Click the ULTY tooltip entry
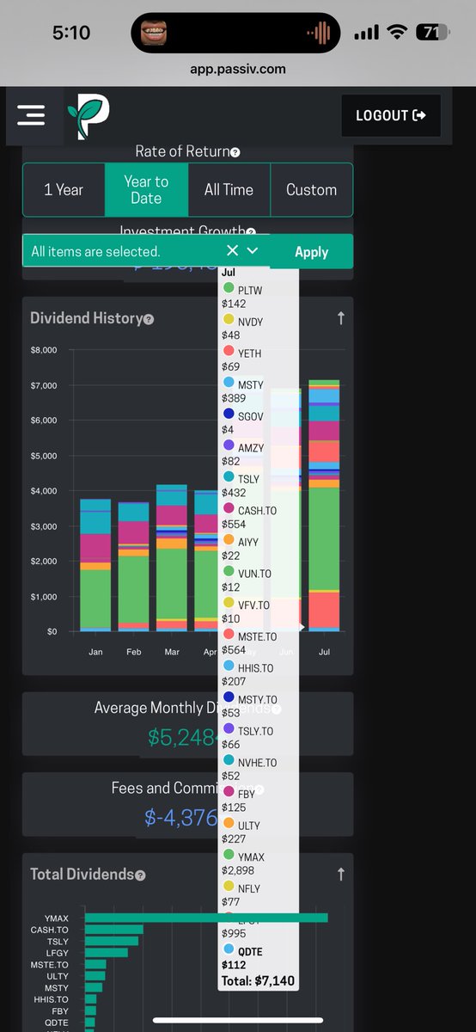This screenshot has height=1032, width=476. 241,832
